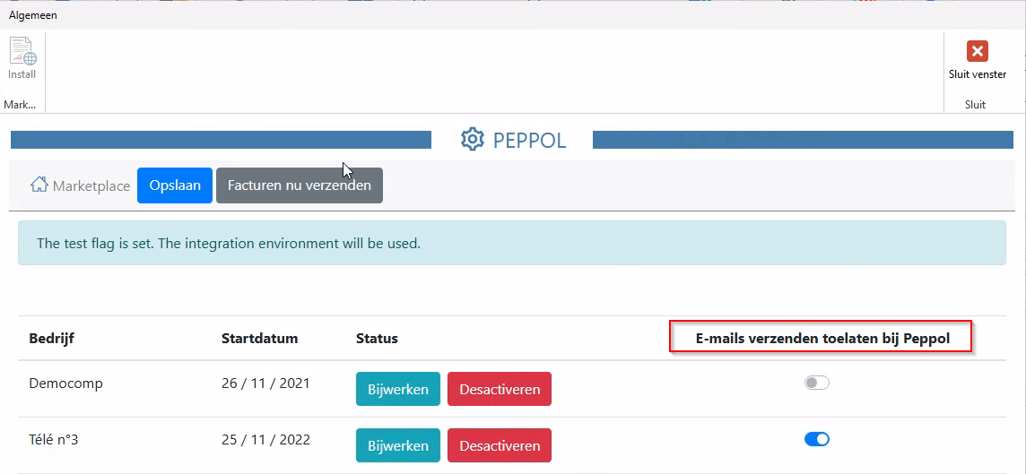Update Télé n°3 via Bijwerken button
Image resolution: width=1026 pixels, height=474 pixels.
click(397, 445)
